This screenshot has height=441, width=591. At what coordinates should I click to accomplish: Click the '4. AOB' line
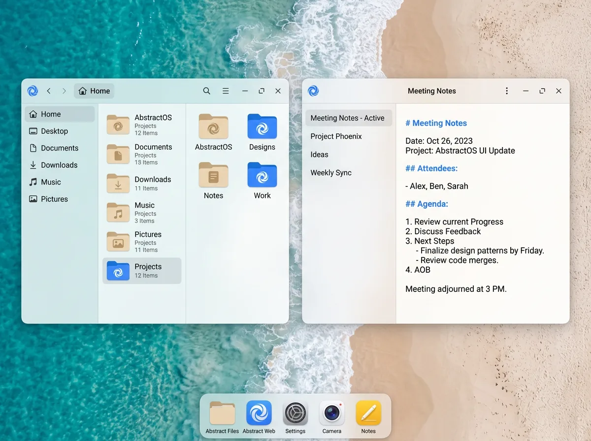tap(418, 270)
